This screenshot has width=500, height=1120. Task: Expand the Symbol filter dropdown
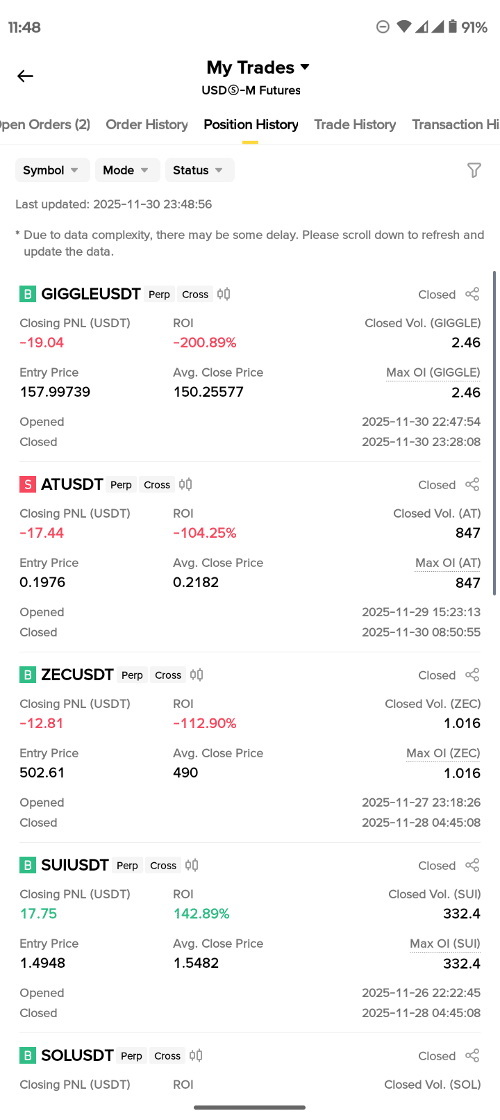tap(52, 170)
